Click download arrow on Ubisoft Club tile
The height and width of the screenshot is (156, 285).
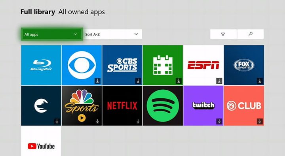click(260, 121)
